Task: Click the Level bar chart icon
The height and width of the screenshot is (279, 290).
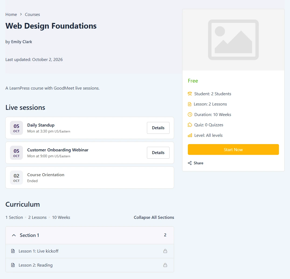Action: point(190,135)
